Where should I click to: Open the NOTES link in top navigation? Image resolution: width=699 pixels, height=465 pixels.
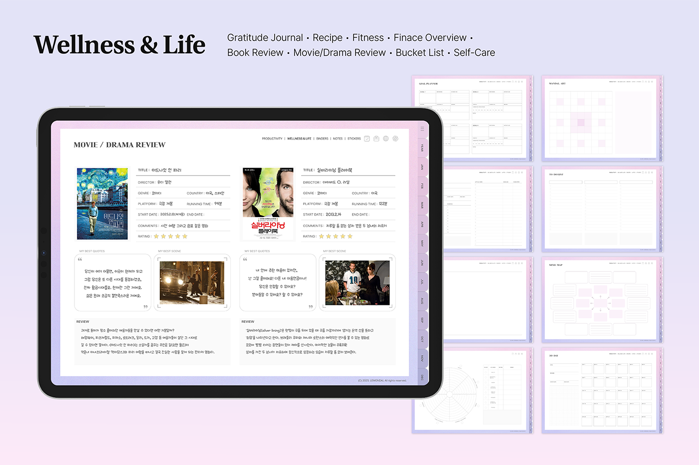click(x=338, y=139)
